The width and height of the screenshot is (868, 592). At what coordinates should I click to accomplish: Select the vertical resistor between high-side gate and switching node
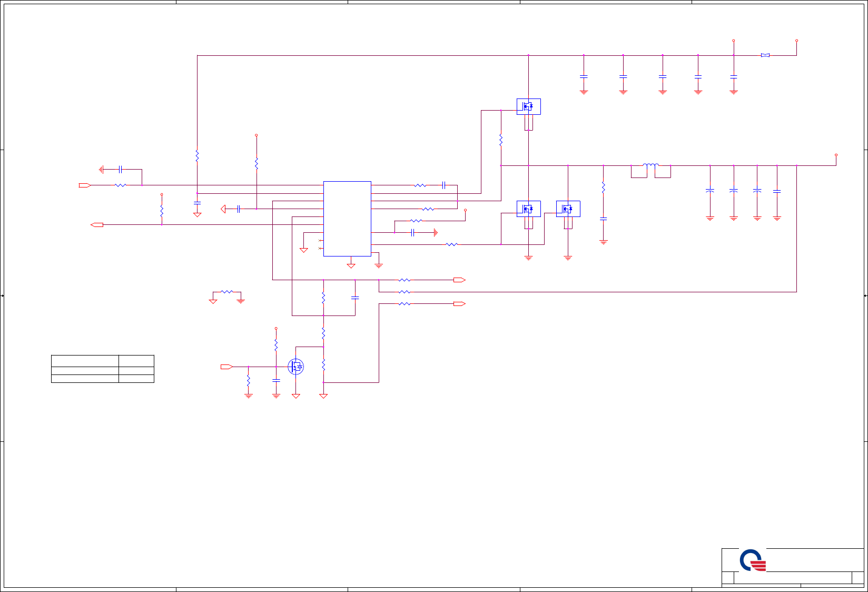click(x=501, y=140)
